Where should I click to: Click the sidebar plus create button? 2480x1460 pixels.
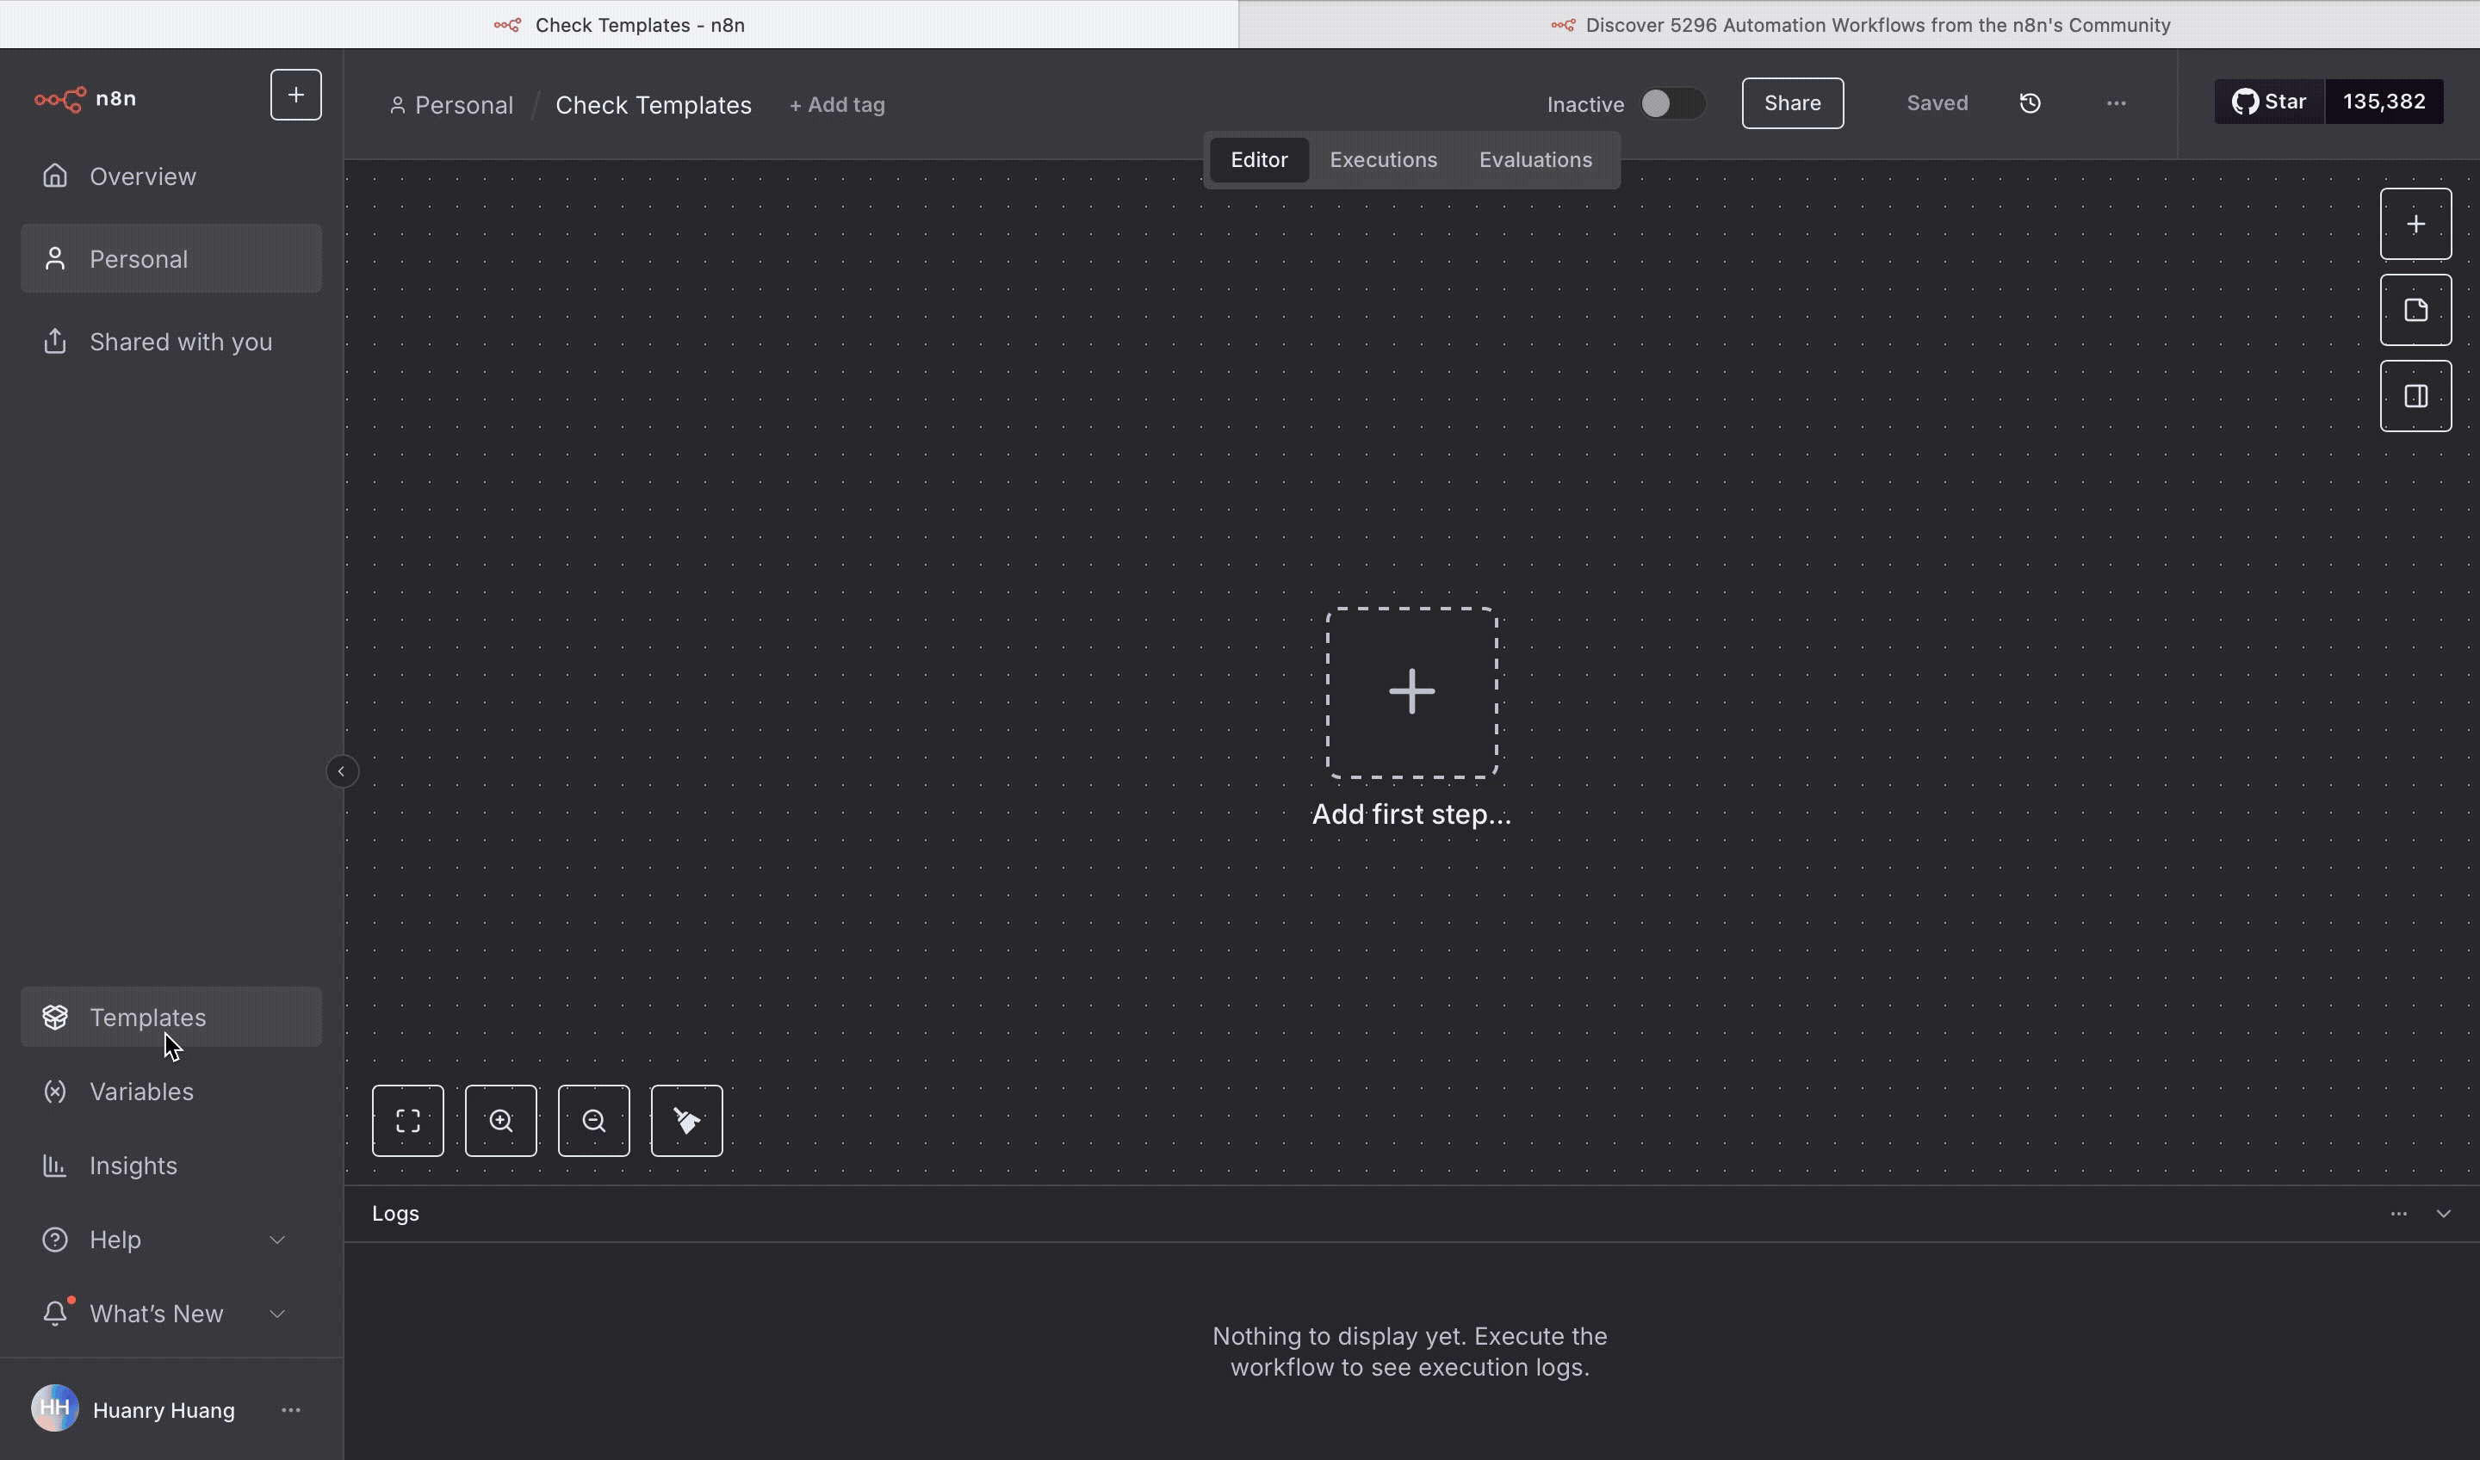click(x=296, y=95)
